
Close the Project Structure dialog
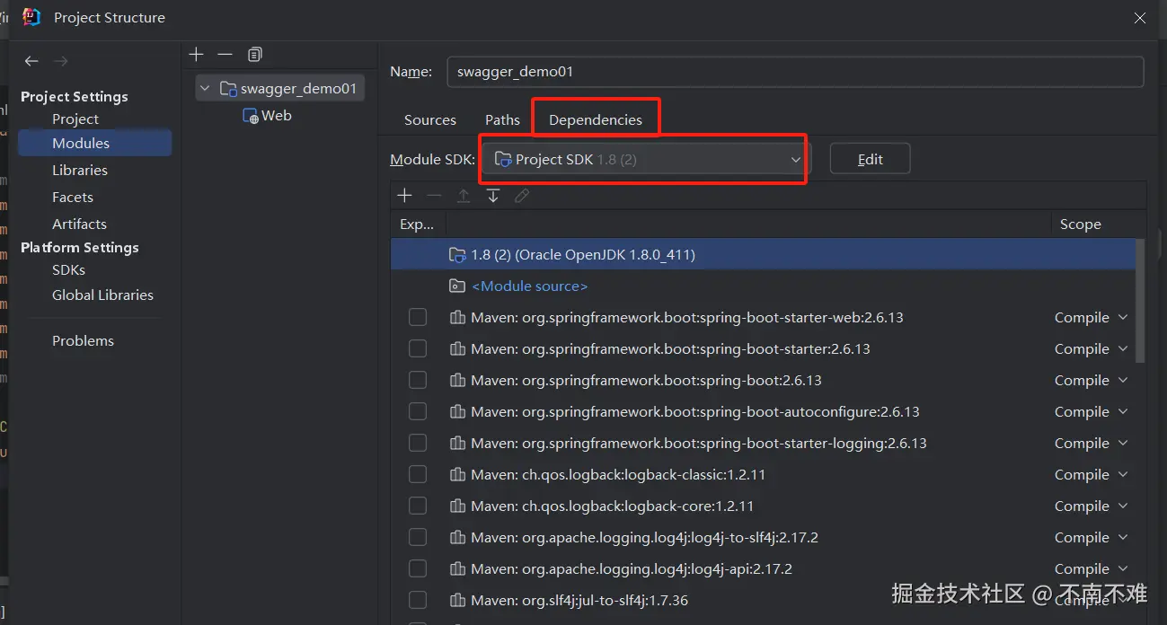coord(1140,18)
